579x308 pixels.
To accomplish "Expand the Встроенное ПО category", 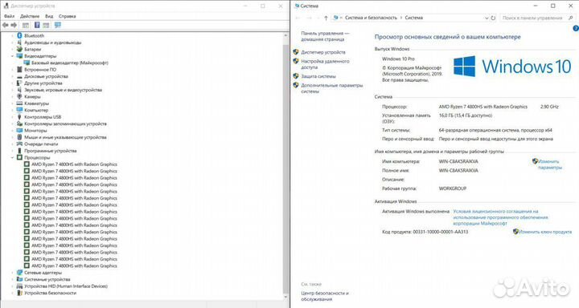I will click(x=12, y=70).
